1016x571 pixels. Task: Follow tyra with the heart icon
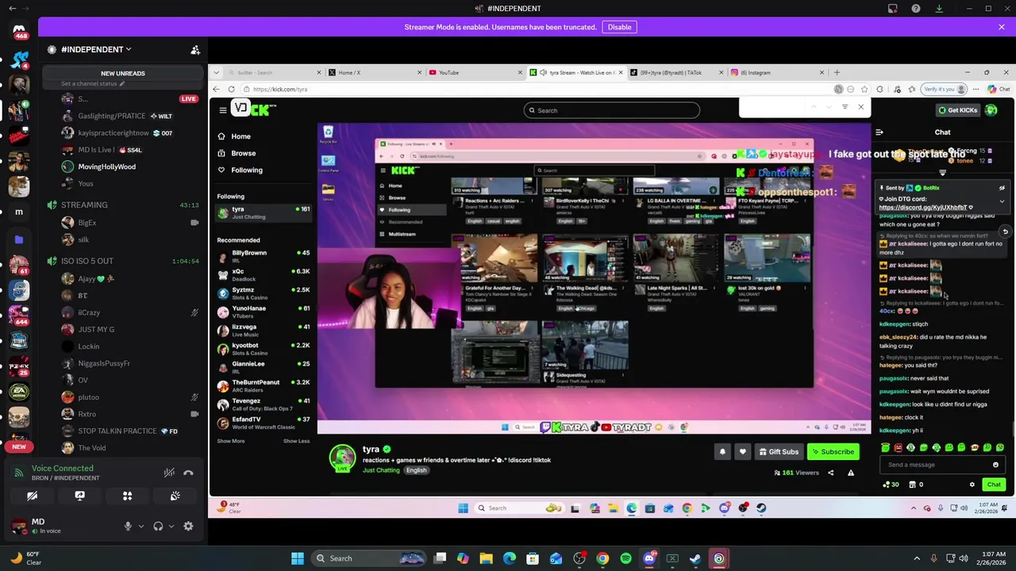tap(743, 452)
